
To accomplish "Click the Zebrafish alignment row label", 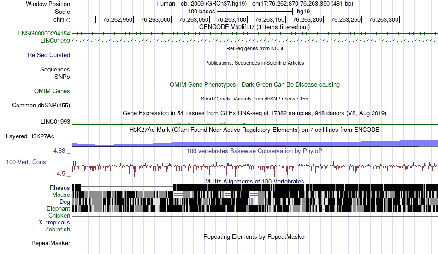I will tap(58, 230).
